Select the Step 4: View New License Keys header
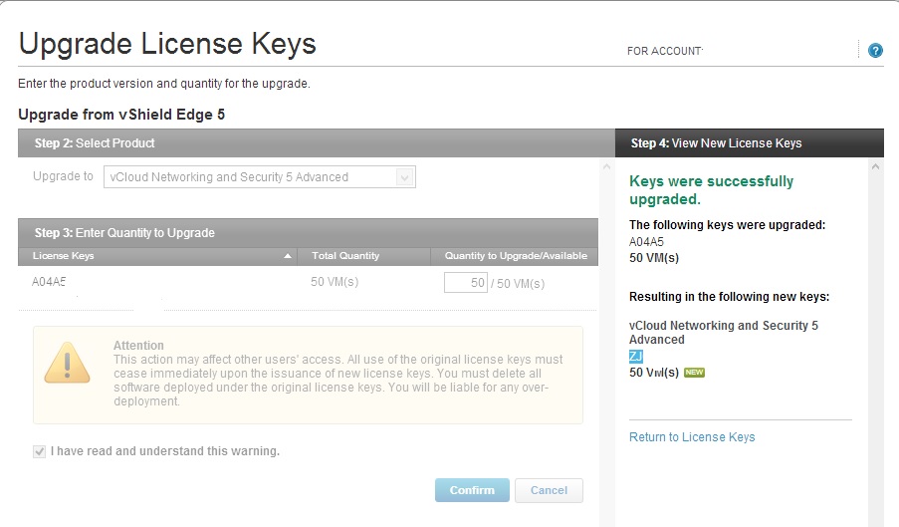The image size is (899, 527). click(750, 142)
